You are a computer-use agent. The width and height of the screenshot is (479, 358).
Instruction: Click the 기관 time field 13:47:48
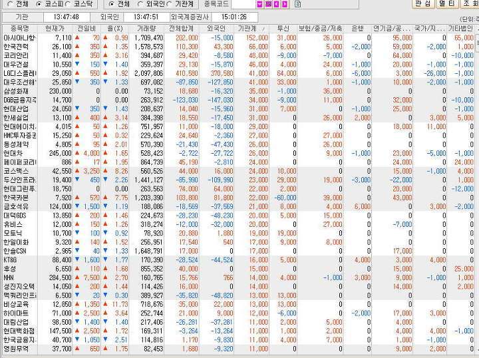click(x=67, y=17)
